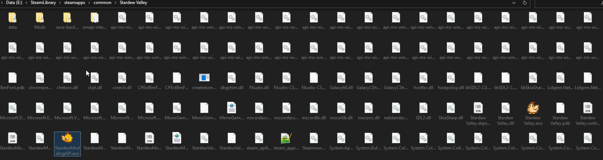The width and height of the screenshot is (603, 160).
Task: Select the clrcompre... file
Action: pos(40,81)
